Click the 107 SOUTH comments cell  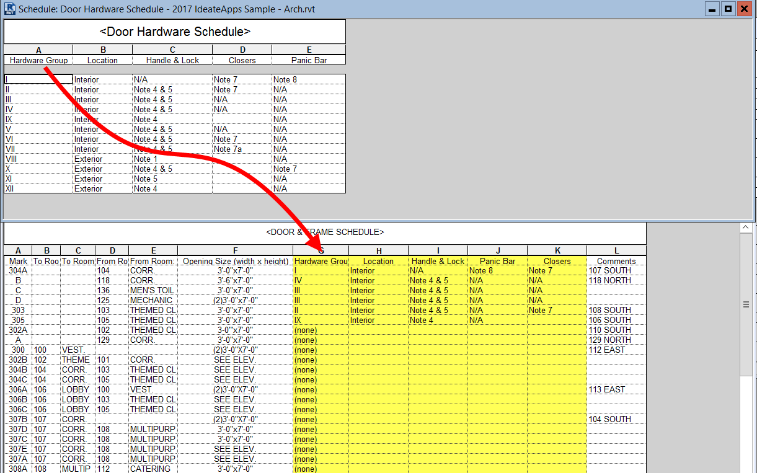616,270
